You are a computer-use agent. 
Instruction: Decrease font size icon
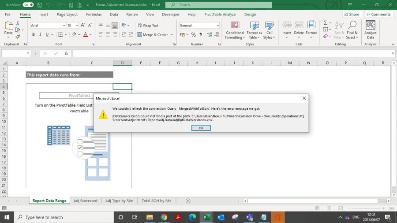click(x=90, y=25)
